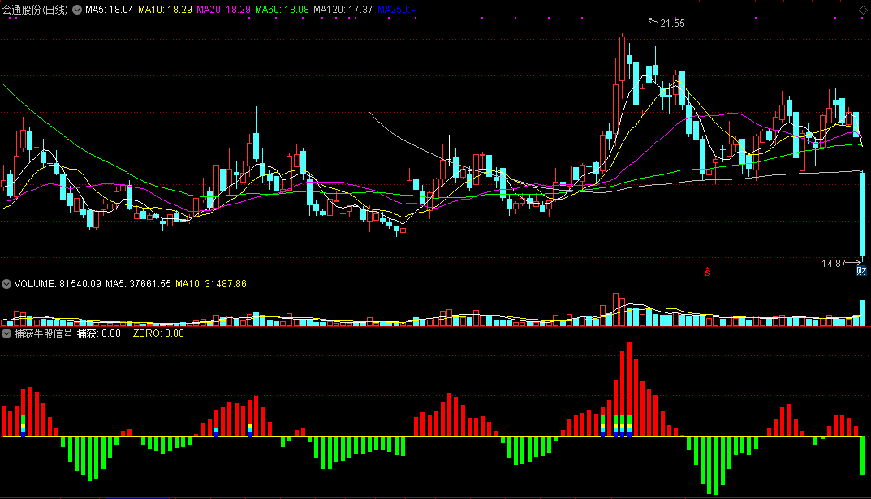Screen dimensions: 871x499
Task: Click the tallest red signal histogram bar
Action: click(x=629, y=389)
